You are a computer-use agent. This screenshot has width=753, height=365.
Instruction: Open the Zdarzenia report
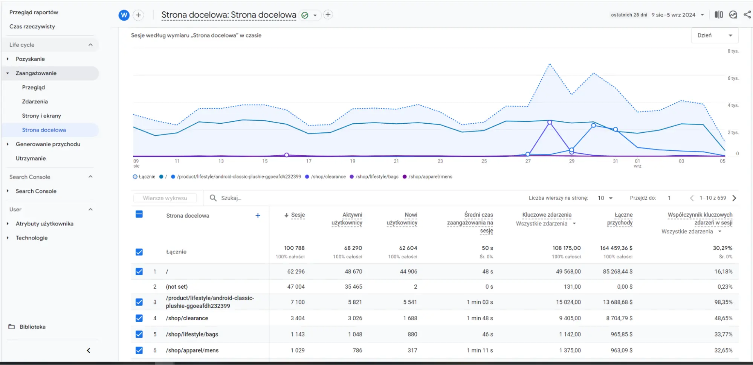coord(35,101)
